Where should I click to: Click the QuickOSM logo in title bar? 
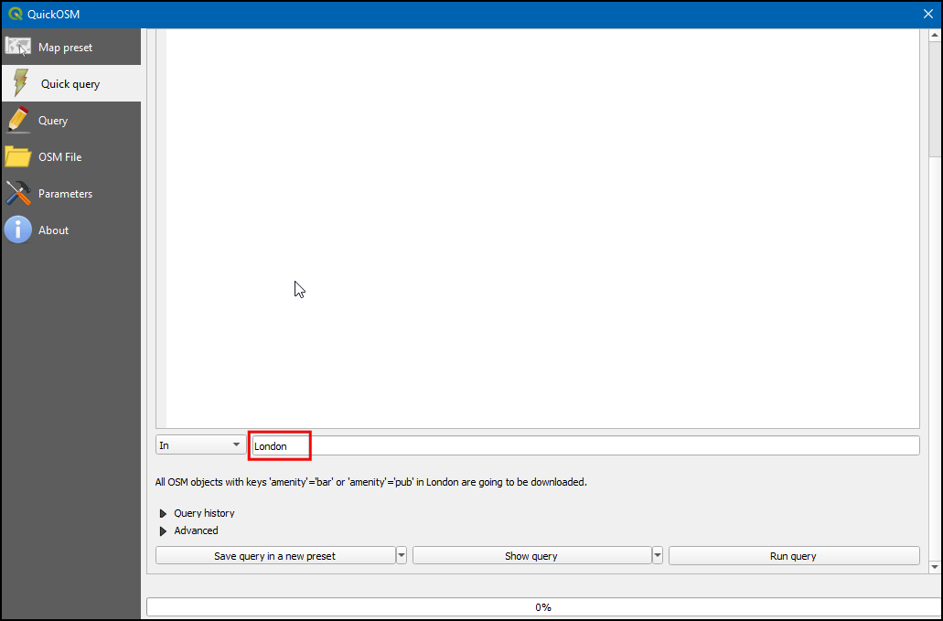pyautogui.click(x=15, y=14)
